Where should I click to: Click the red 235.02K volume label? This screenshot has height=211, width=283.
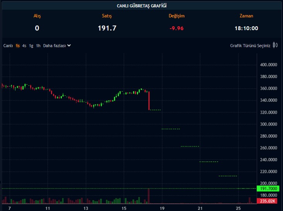pos(267,201)
